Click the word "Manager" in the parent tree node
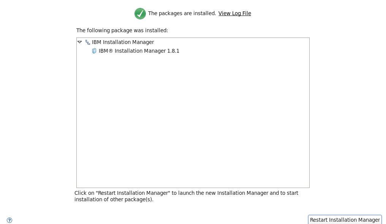Viewport: 386px width, 224px height. point(143,42)
